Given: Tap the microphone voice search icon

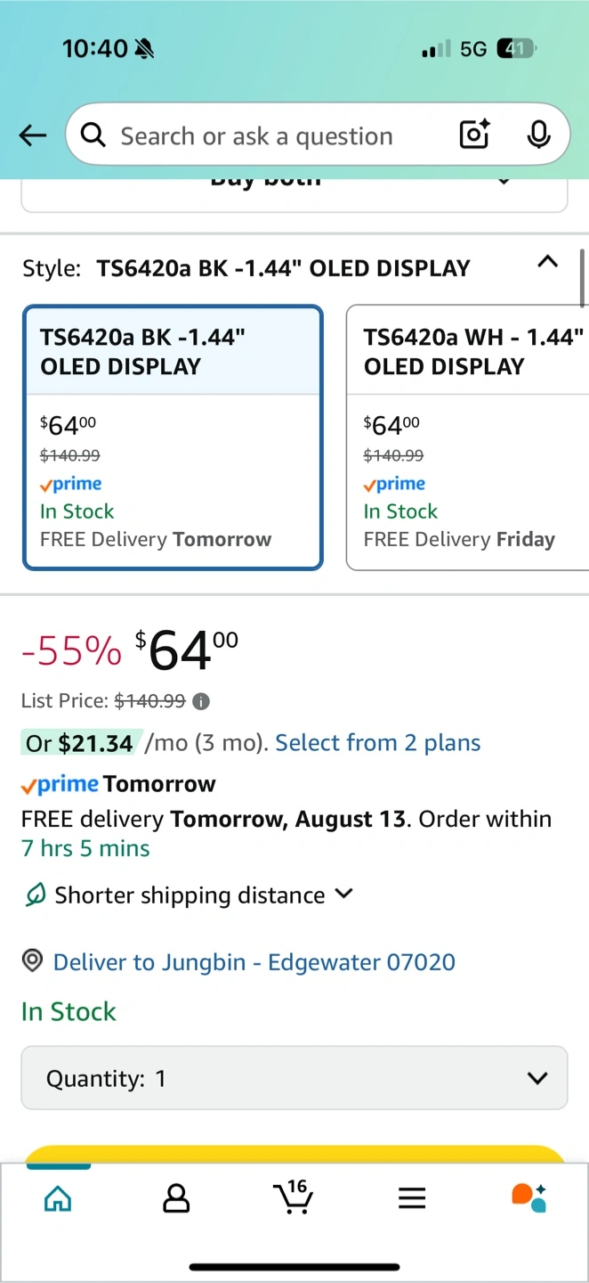Looking at the screenshot, I should point(537,135).
